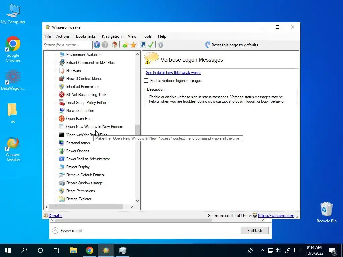The image size is (343, 257).
Task: Click the Network Location icon
Action: coord(62,111)
